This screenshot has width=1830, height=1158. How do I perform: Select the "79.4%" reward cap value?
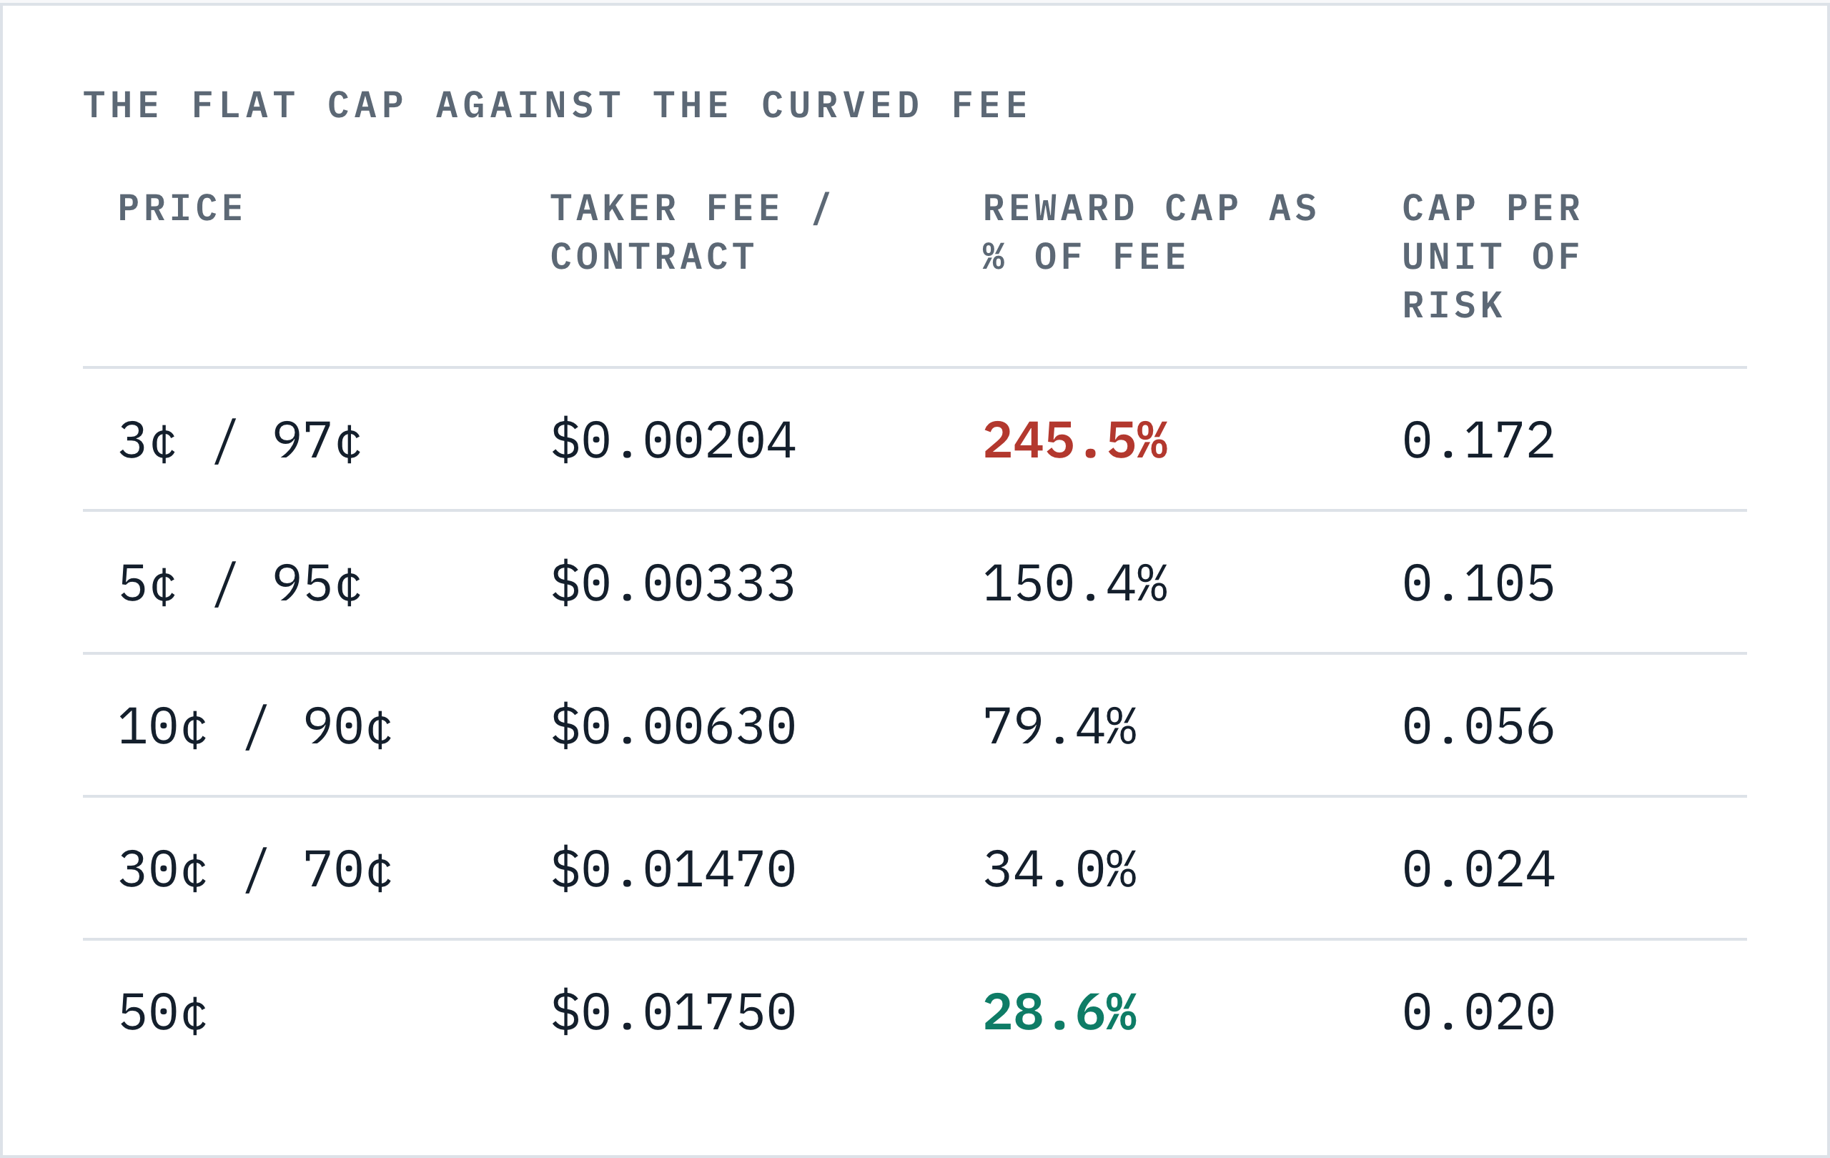click(1059, 726)
